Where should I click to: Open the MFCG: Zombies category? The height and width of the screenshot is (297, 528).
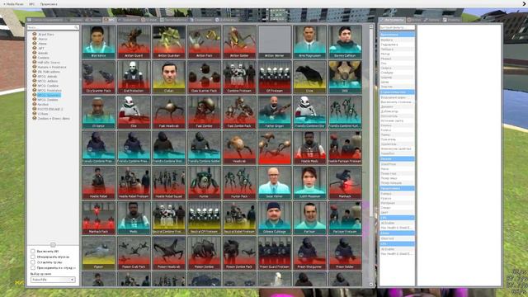pyautogui.click(x=48, y=100)
